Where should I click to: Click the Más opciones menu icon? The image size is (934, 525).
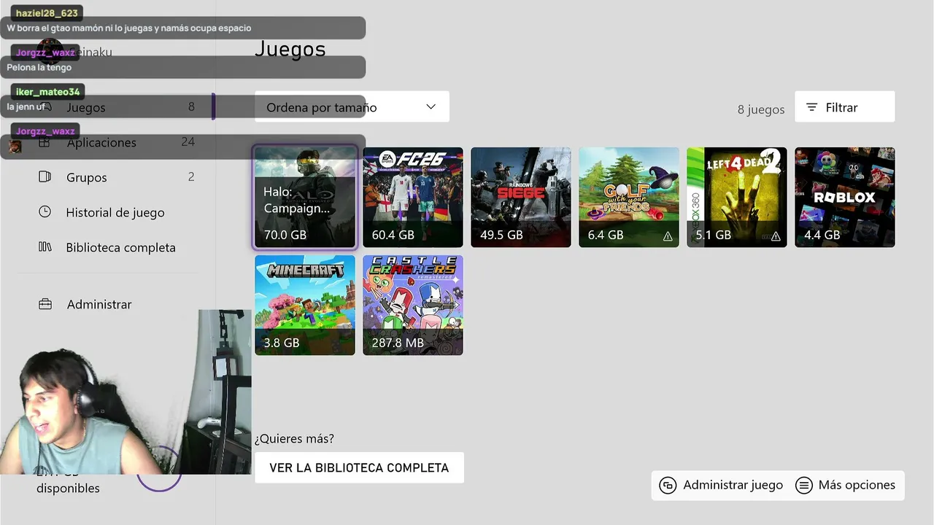coord(804,486)
